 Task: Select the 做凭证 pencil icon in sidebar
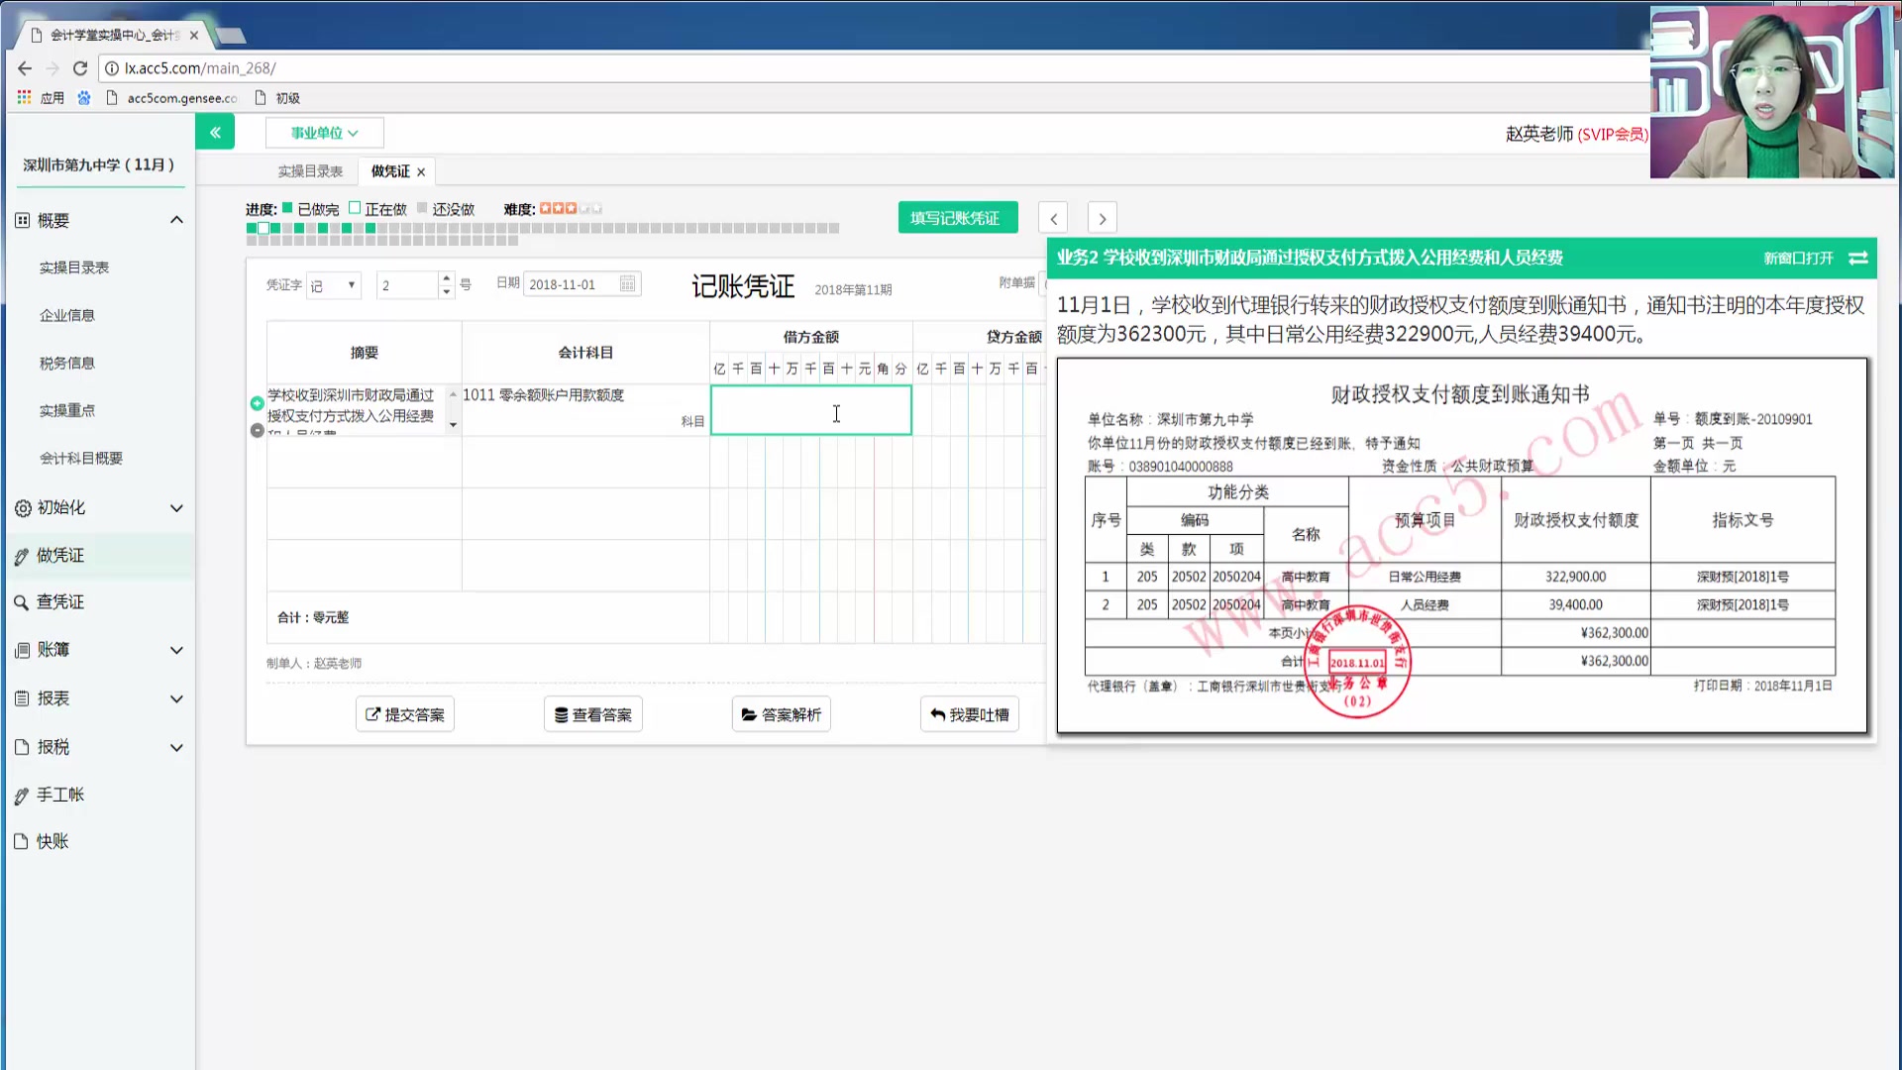coord(21,555)
